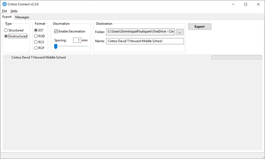The width and height of the screenshot is (265, 159).
Task: Select the Structured type option
Action: [x=14, y=30]
